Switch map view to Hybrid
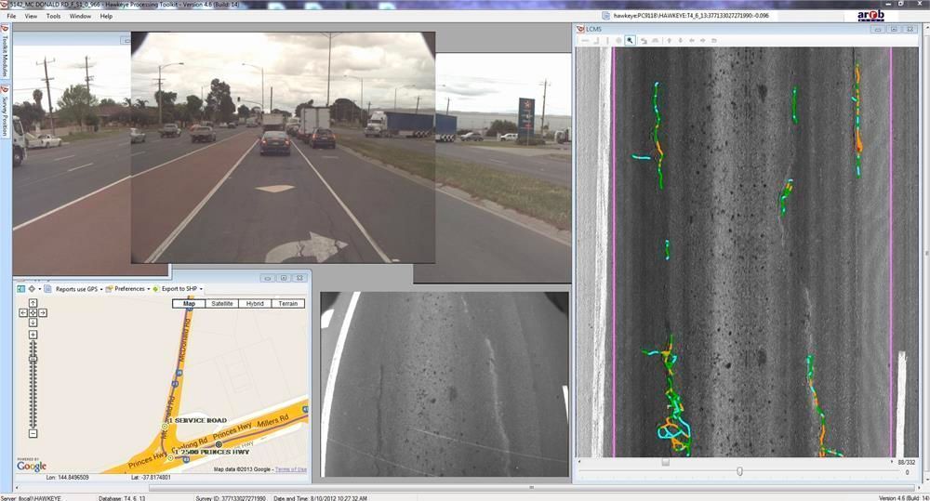This screenshot has width=930, height=501. (255, 304)
